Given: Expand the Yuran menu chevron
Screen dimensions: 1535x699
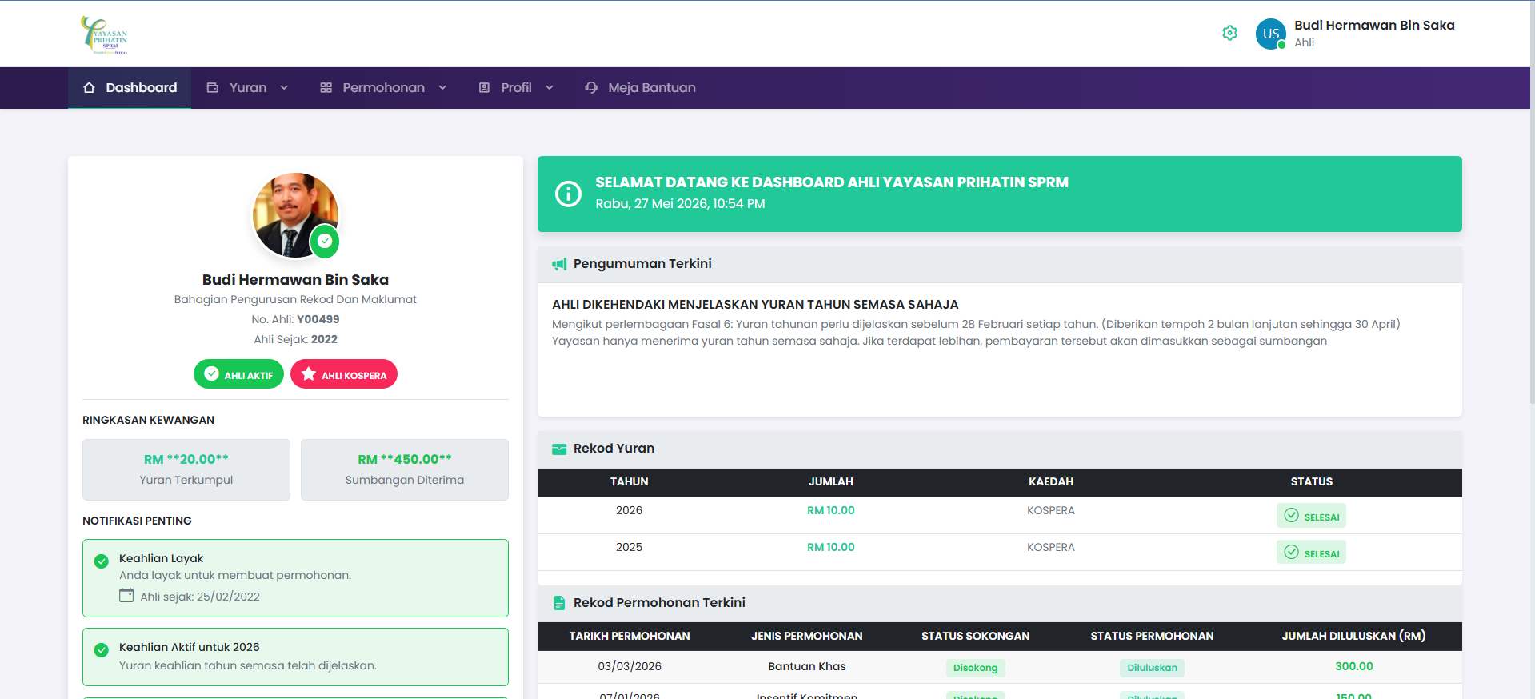Looking at the screenshot, I should coord(284,88).
